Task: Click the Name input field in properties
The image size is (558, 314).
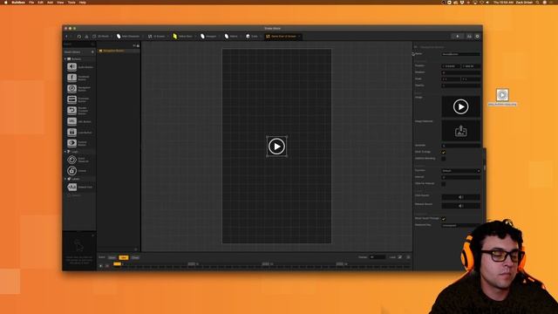Action: 461,54
